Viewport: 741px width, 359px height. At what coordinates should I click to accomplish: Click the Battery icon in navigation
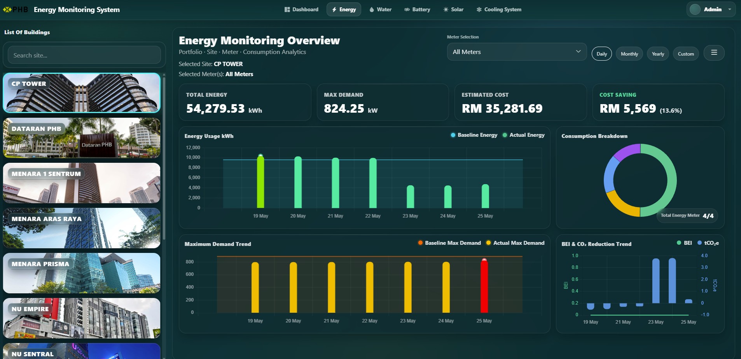pyautogui.click(x=407, y=9)
